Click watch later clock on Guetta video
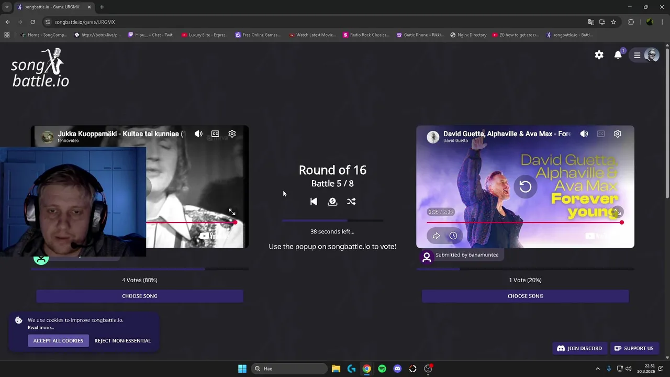Viewport: 670px width, 377px height. [x=453, y=236]
